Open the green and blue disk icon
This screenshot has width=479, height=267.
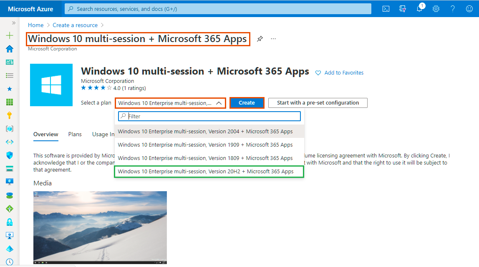[10, 195]
